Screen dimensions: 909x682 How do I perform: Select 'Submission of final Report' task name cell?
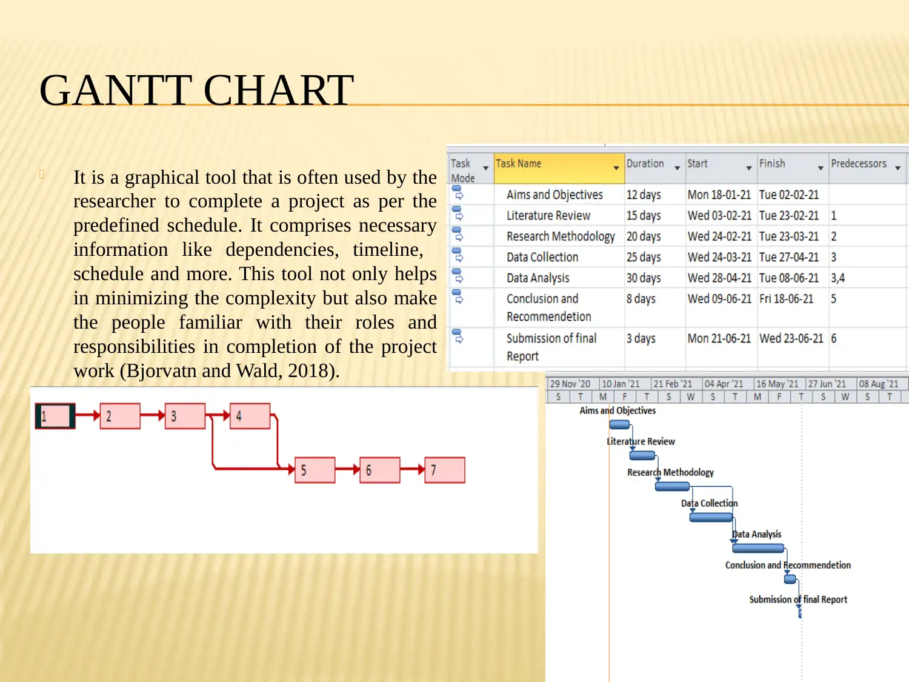coord(559,347)
